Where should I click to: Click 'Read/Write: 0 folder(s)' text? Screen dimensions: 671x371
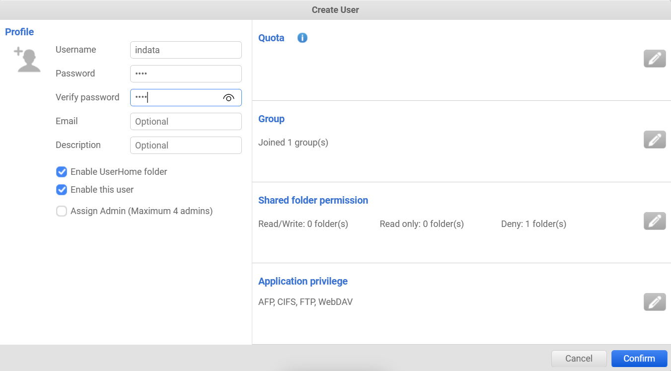tap(303, 224)
